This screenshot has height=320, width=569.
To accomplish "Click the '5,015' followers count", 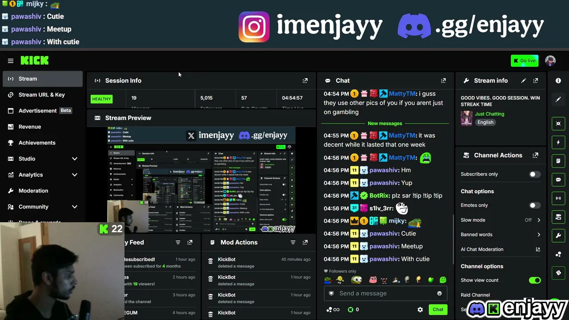I will coord(206,98).
